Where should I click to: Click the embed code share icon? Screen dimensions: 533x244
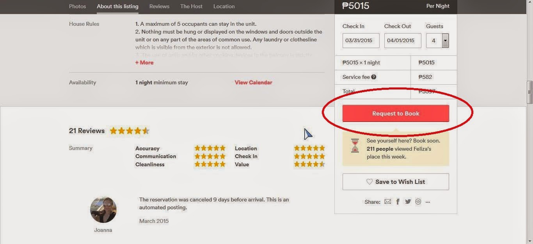418,202
